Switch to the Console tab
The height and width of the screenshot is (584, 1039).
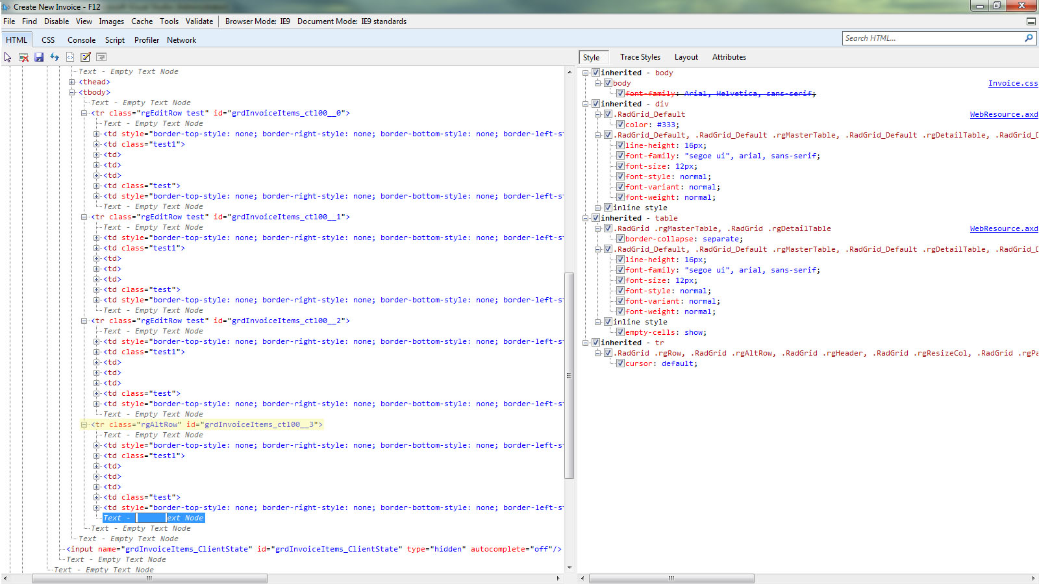[x=81, y=40]
